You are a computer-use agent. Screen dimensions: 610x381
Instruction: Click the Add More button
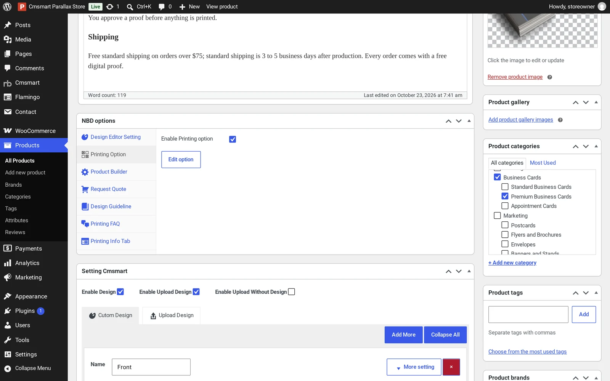403,335
